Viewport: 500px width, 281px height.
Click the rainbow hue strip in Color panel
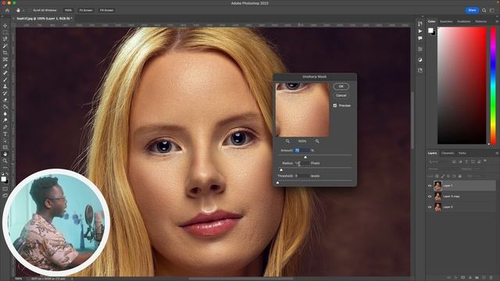point(493,85)
